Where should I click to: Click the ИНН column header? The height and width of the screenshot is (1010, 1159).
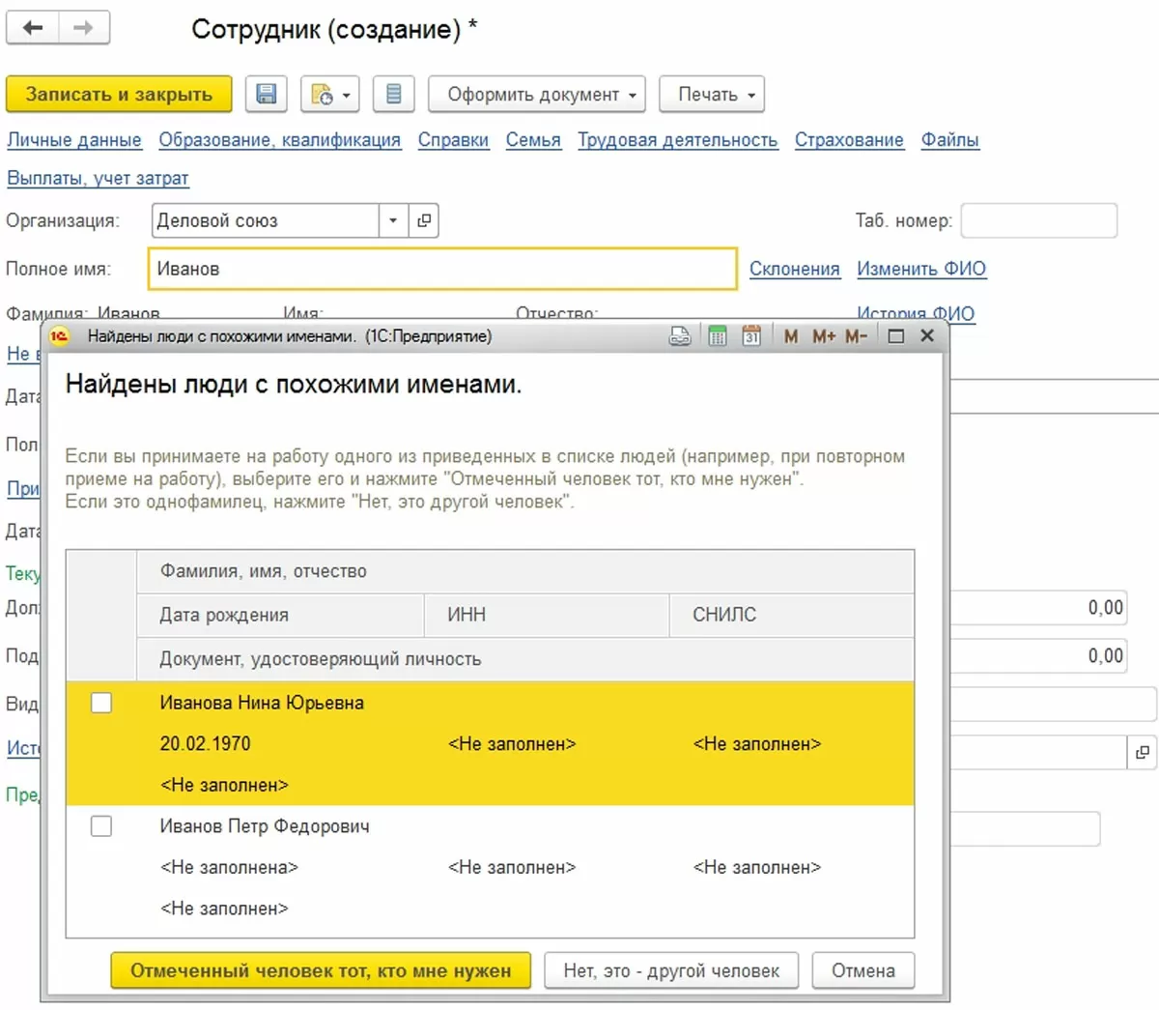pos(547,615)
